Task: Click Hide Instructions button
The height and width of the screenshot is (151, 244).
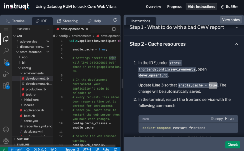Action: [x=201, y=7]
